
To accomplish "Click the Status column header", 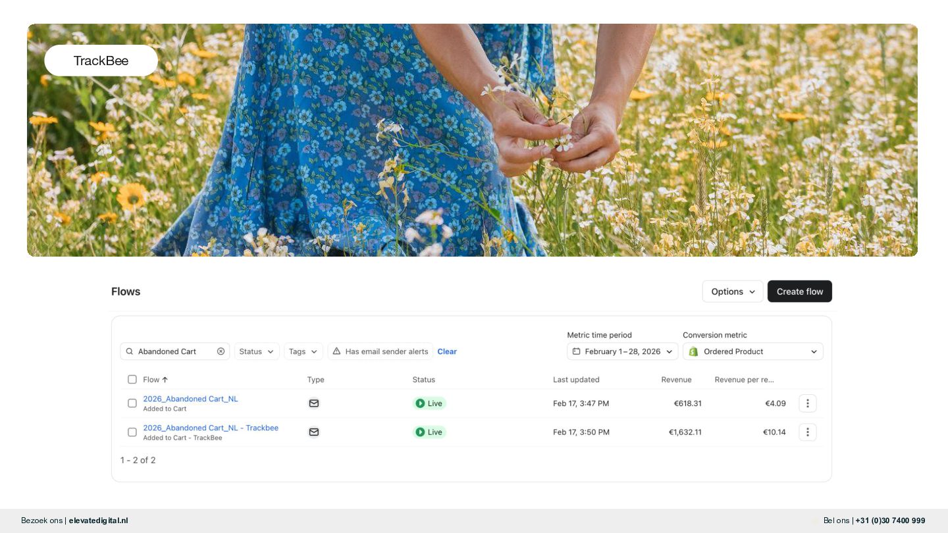I will pyautogui.click(x=424, y=380).
